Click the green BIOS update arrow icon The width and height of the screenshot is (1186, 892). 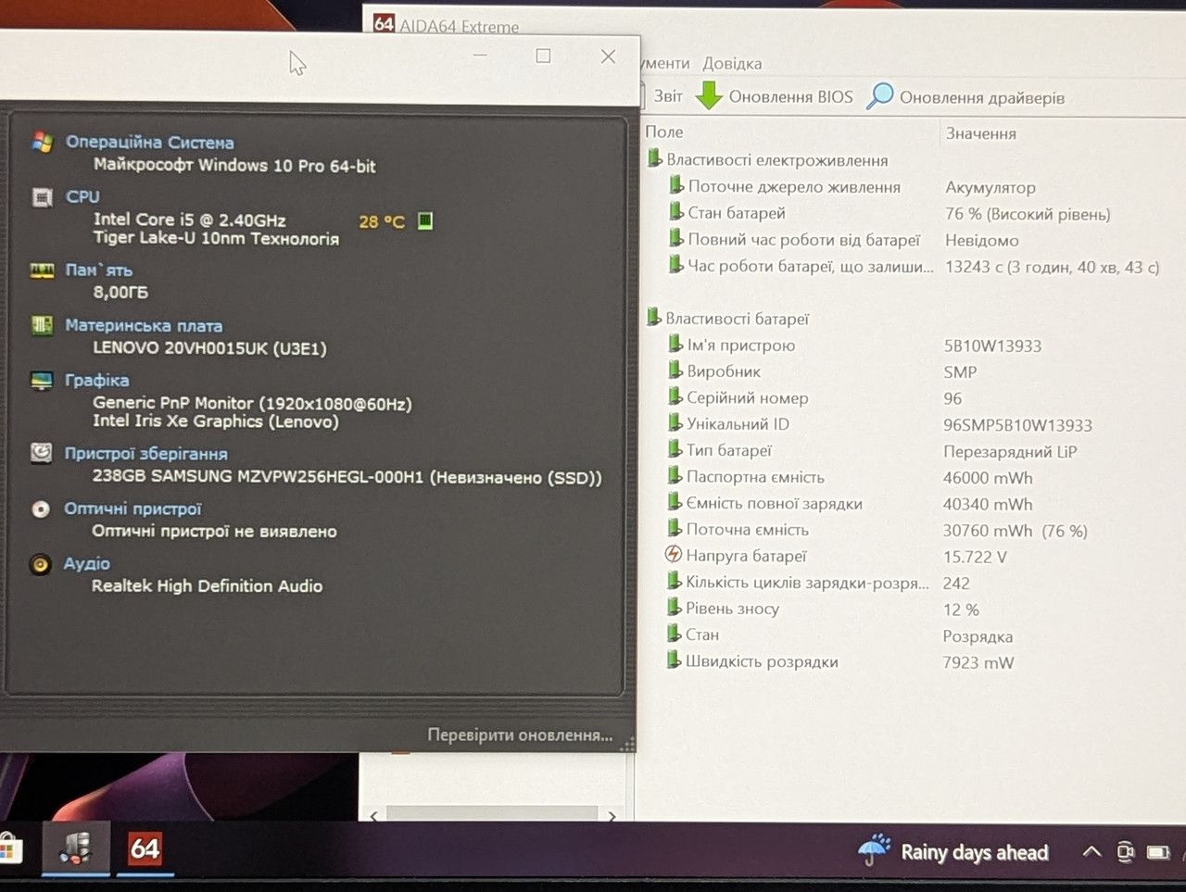click(x=709, y=95)
